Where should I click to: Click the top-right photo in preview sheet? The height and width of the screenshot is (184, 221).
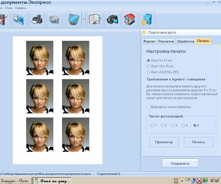[76, 58]
